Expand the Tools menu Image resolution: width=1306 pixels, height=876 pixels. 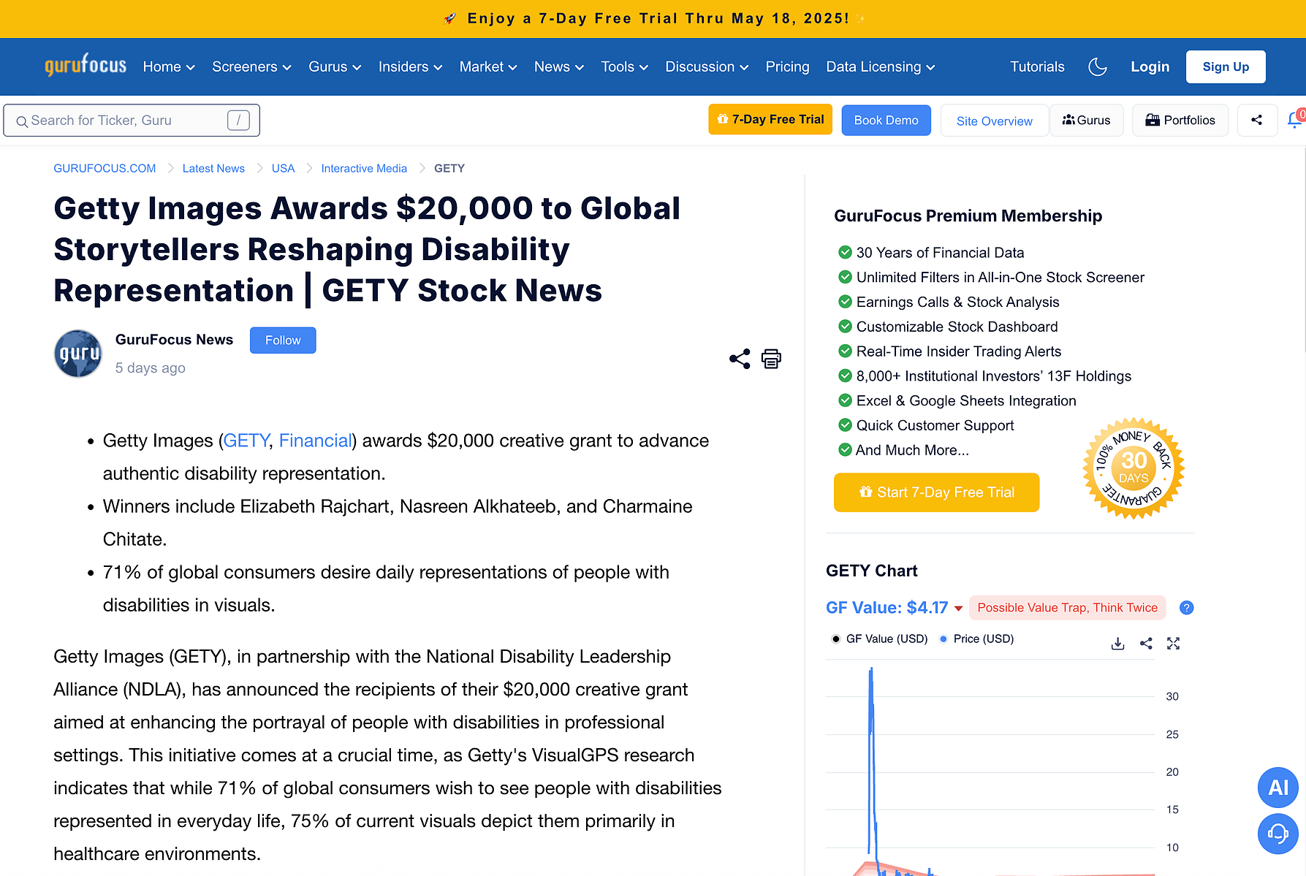pos(624,66)
